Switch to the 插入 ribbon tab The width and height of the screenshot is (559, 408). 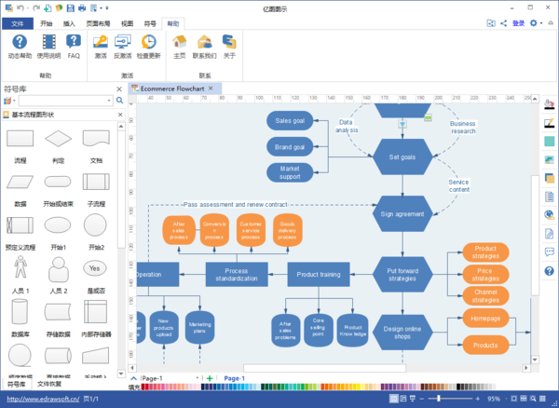69,23
